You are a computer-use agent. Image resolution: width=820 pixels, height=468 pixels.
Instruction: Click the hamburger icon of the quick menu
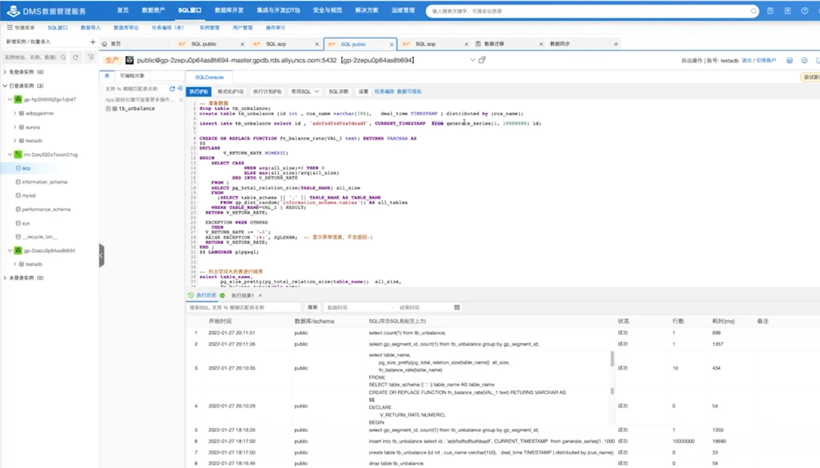(10, 27)
